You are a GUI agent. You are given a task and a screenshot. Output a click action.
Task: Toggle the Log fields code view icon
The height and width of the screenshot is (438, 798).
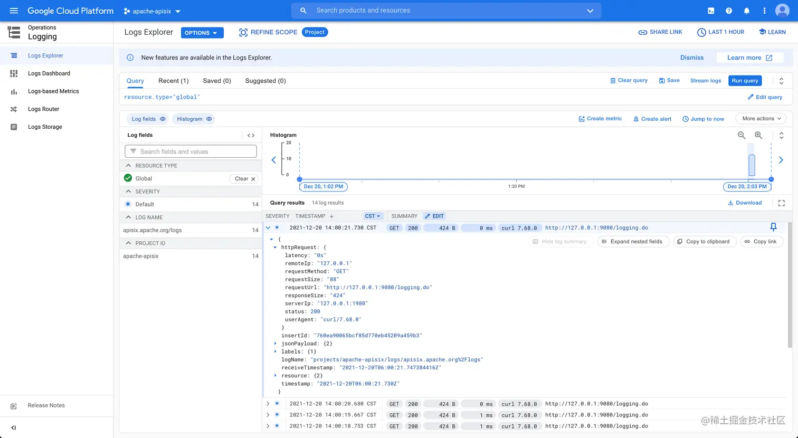[x=251, y=135]
